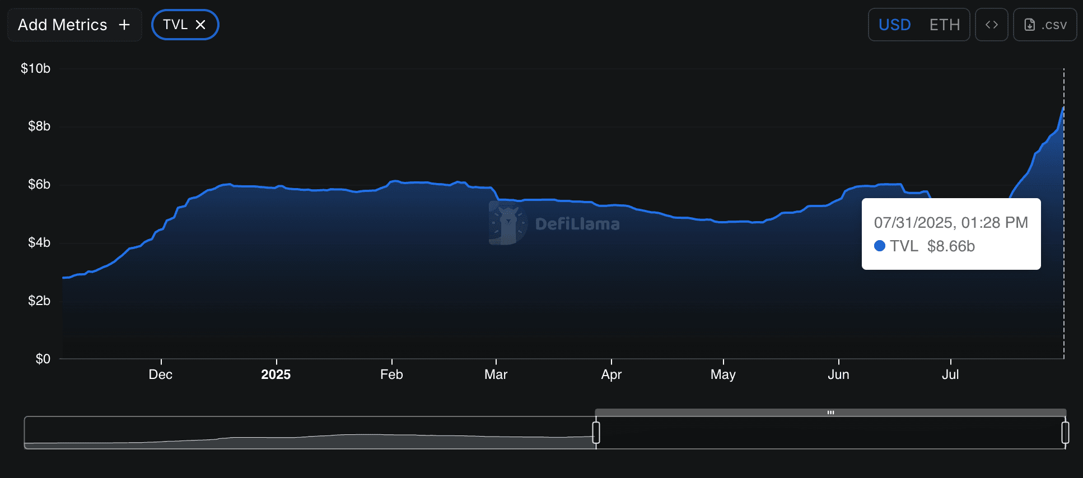Click the Mar label on the time axis

click(x=496, y=374)
